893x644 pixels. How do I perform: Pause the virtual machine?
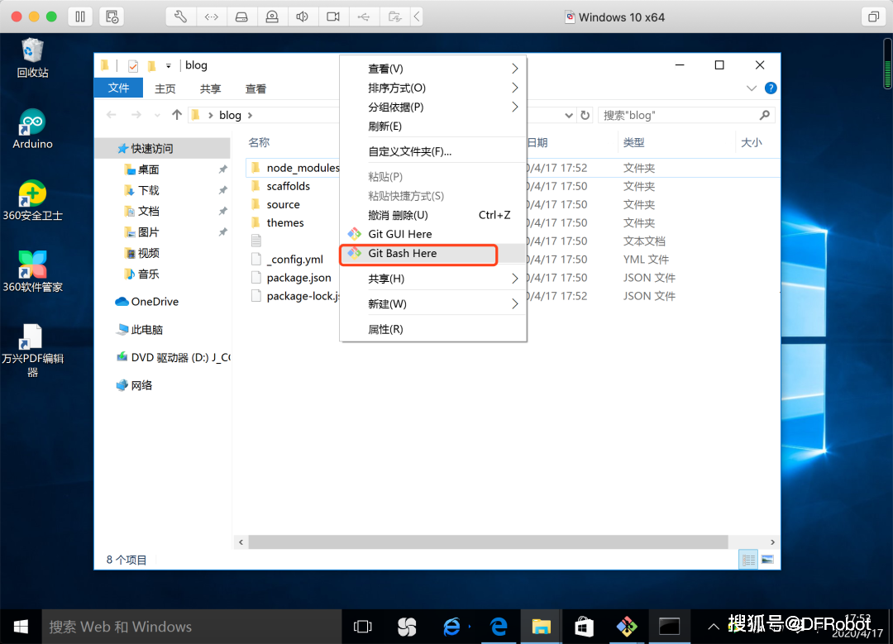pyautogui.click(x=80, y=17)
